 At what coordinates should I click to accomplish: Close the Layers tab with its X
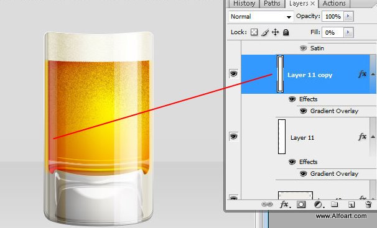tap(312, 3)
